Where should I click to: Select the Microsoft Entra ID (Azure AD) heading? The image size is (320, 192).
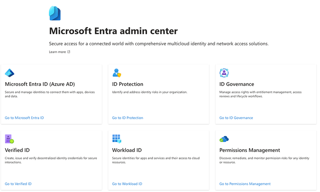click(40, 84)
